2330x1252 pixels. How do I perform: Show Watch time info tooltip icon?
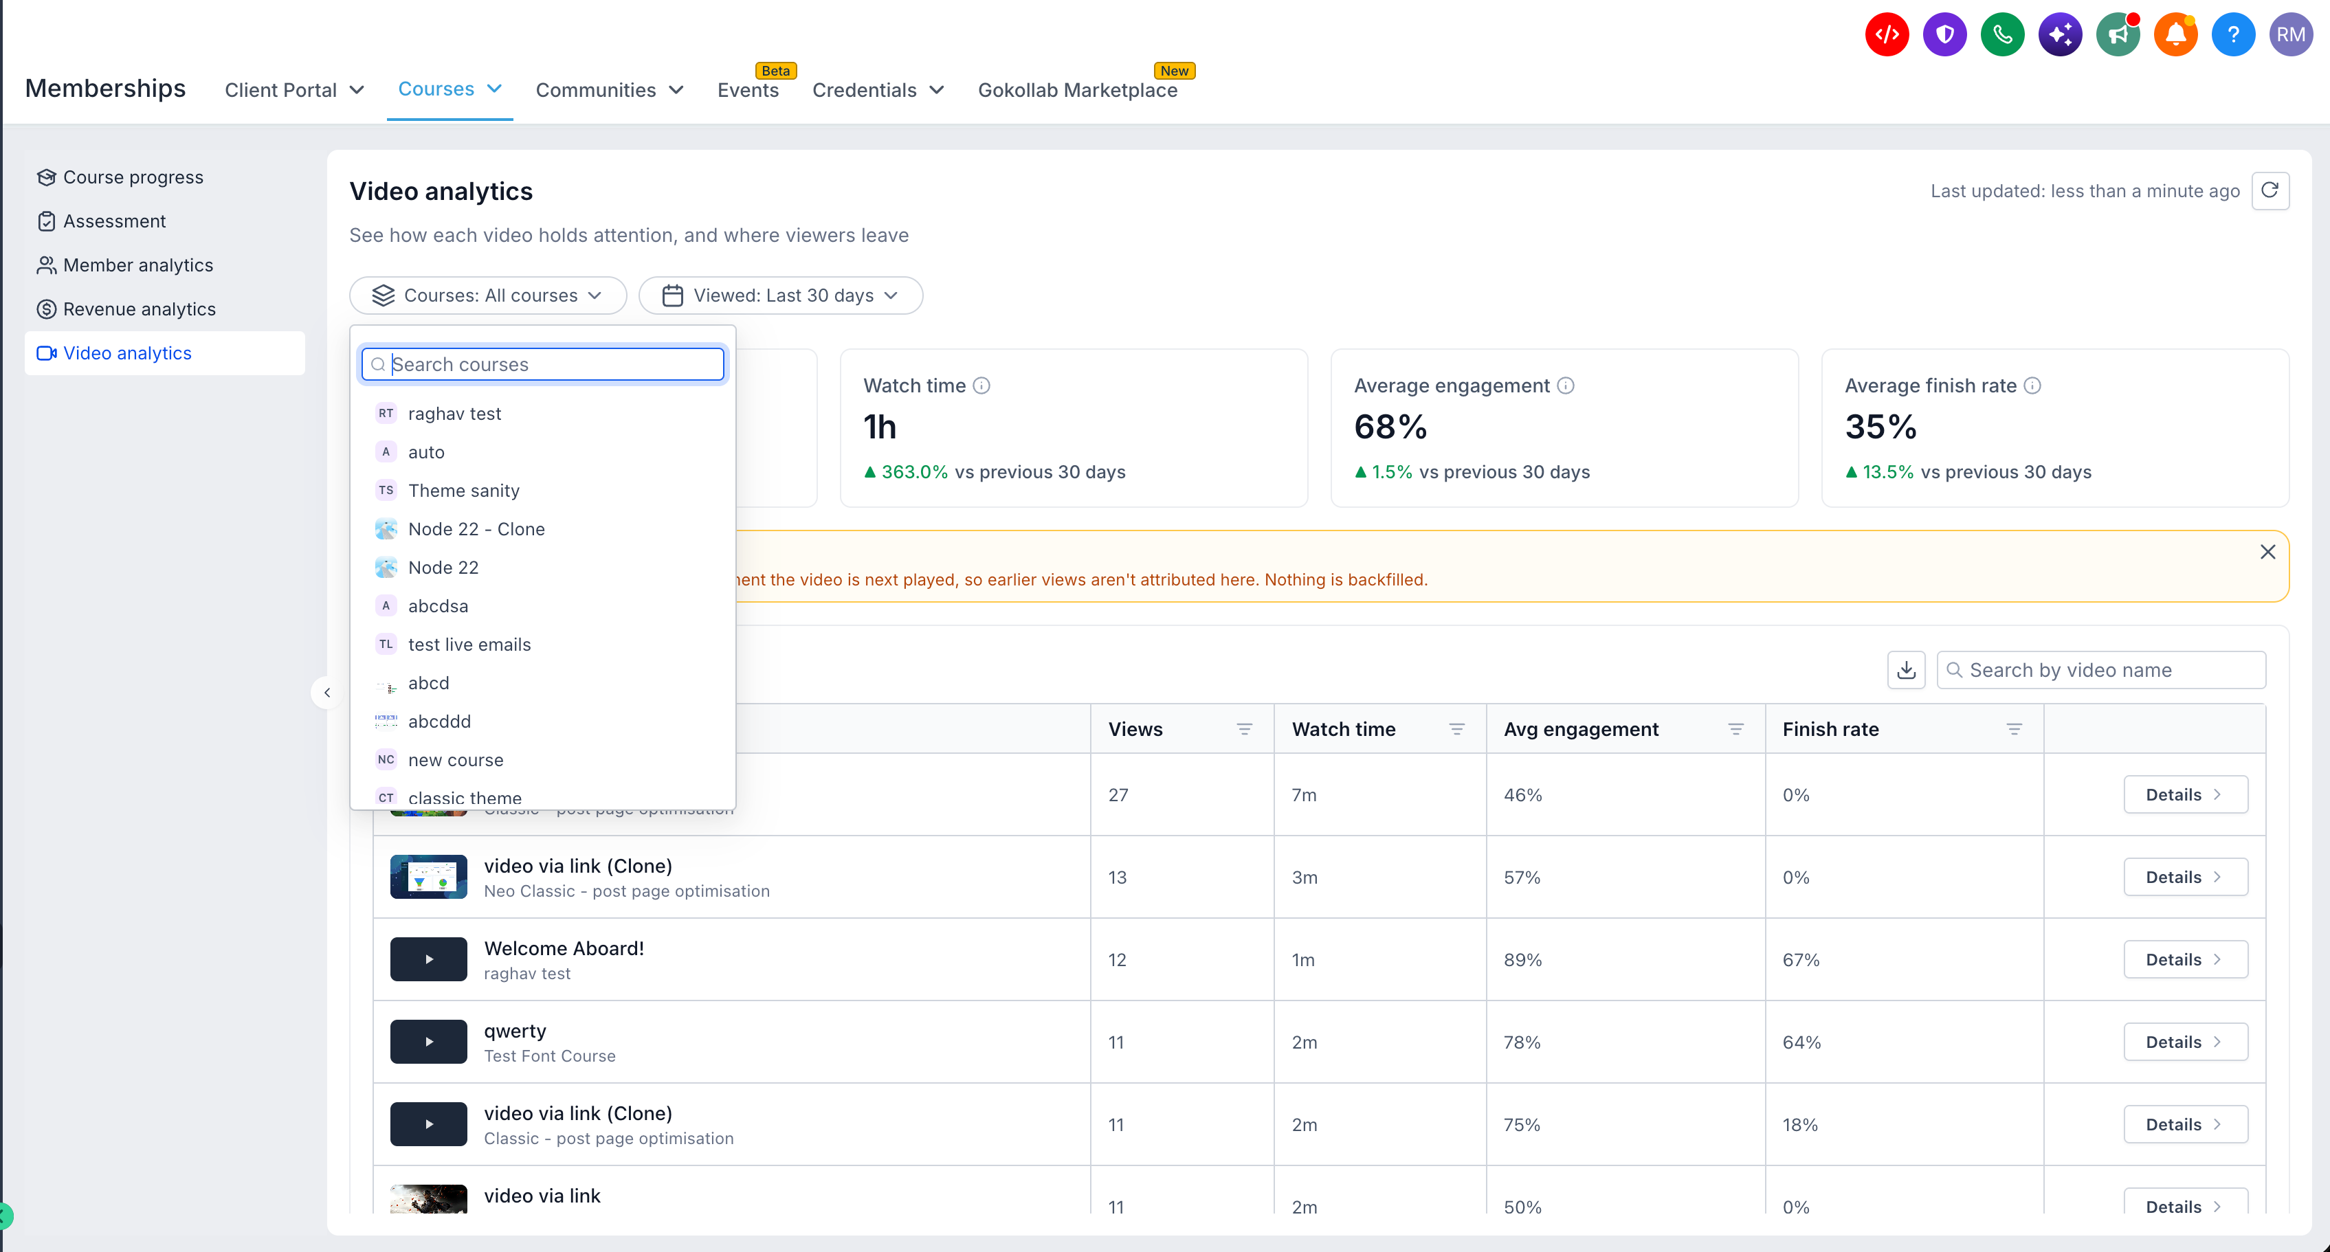point(981,386)
